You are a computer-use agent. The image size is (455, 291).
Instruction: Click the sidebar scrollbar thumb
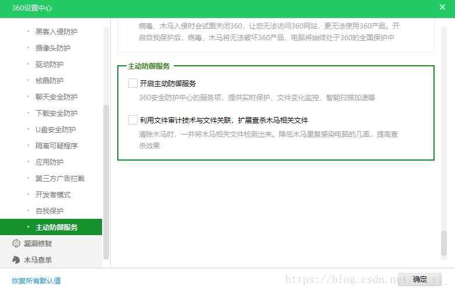[106, 182]
